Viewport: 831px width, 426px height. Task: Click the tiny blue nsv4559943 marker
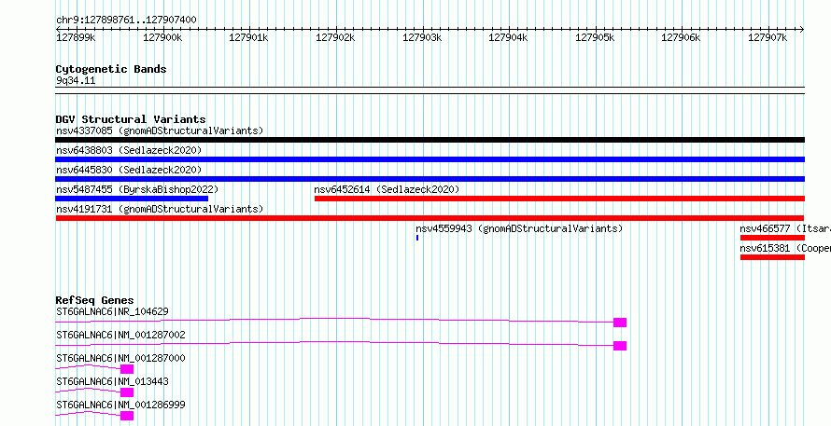coord(417,238)
